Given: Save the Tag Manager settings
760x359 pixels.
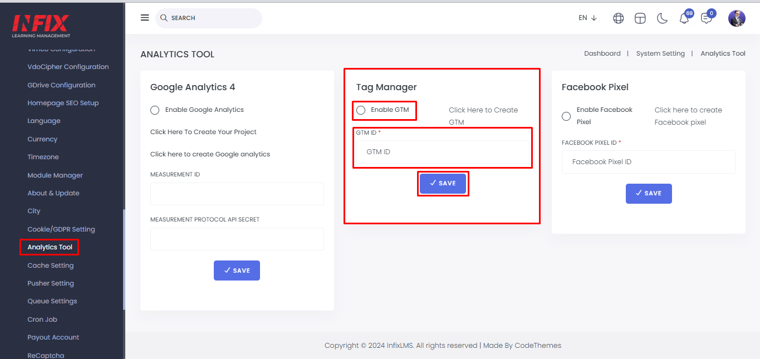Looking at the screenshot, I should [443, 183].
